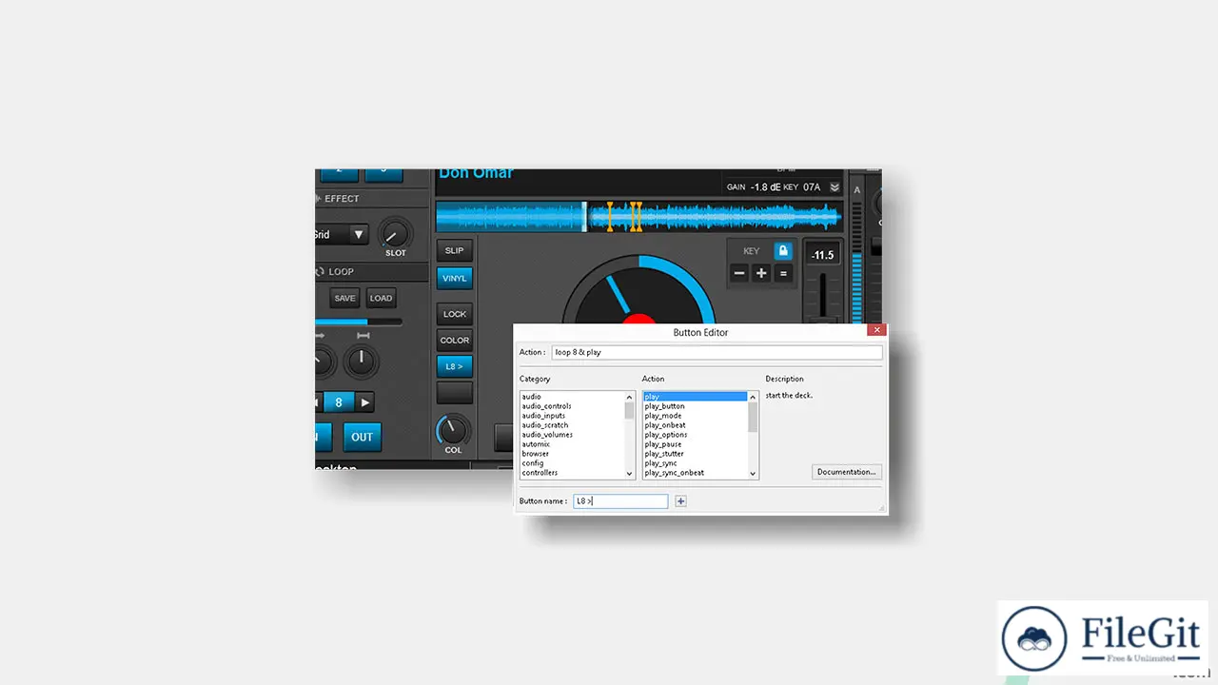
Task: Select audio_scratch category
Action: point(572,425)
